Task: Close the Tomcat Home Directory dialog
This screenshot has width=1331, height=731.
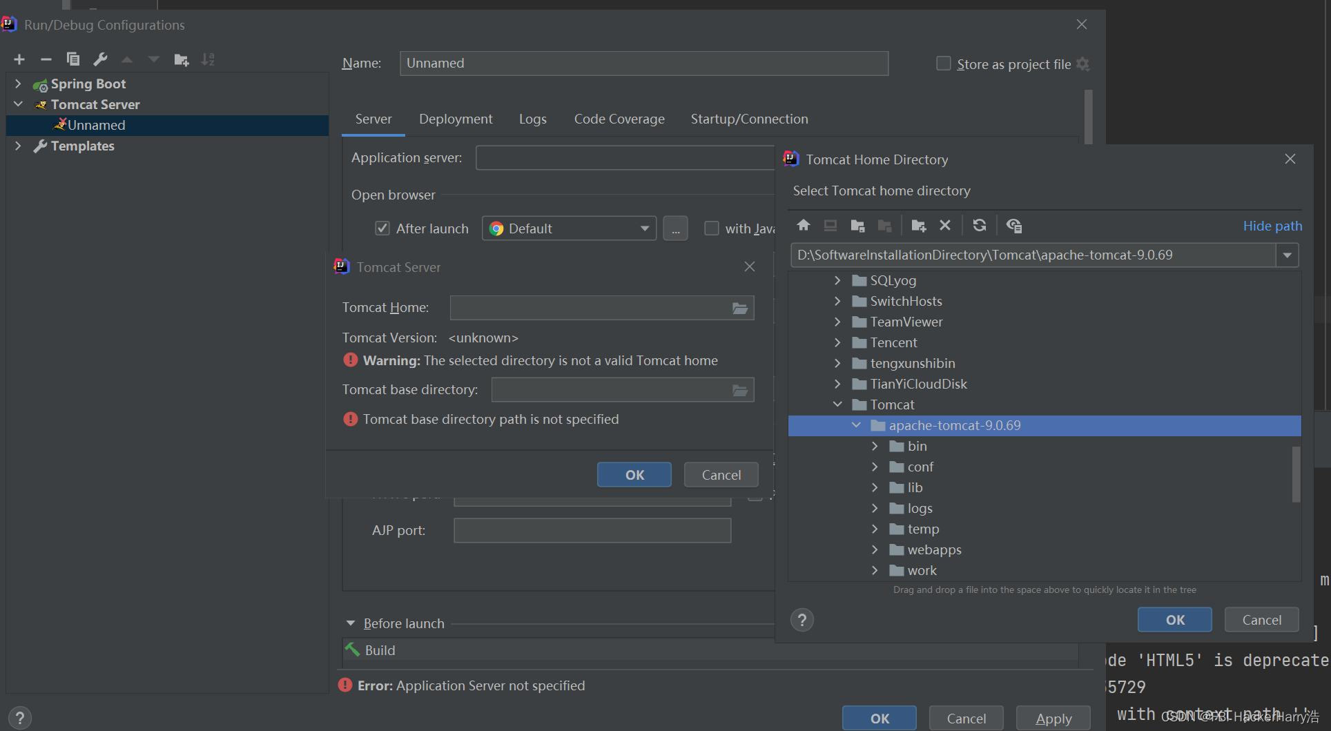Action: 1290,159
